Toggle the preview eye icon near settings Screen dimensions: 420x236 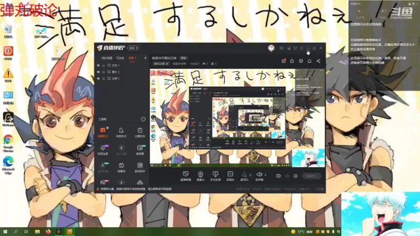[x=287, y=176]
